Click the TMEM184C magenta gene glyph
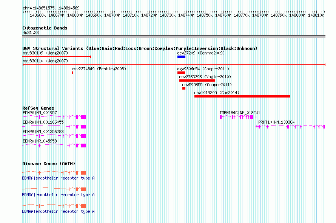The image size is (336, 223). click(238, 117)
